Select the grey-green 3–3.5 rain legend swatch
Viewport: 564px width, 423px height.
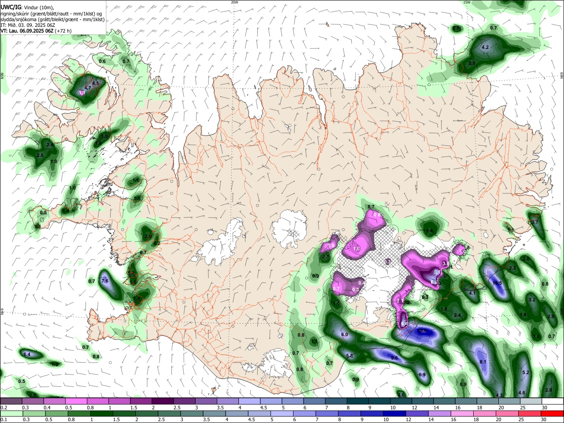click(192, 413)
